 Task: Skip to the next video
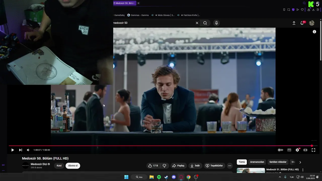click(x=21, y=150)
